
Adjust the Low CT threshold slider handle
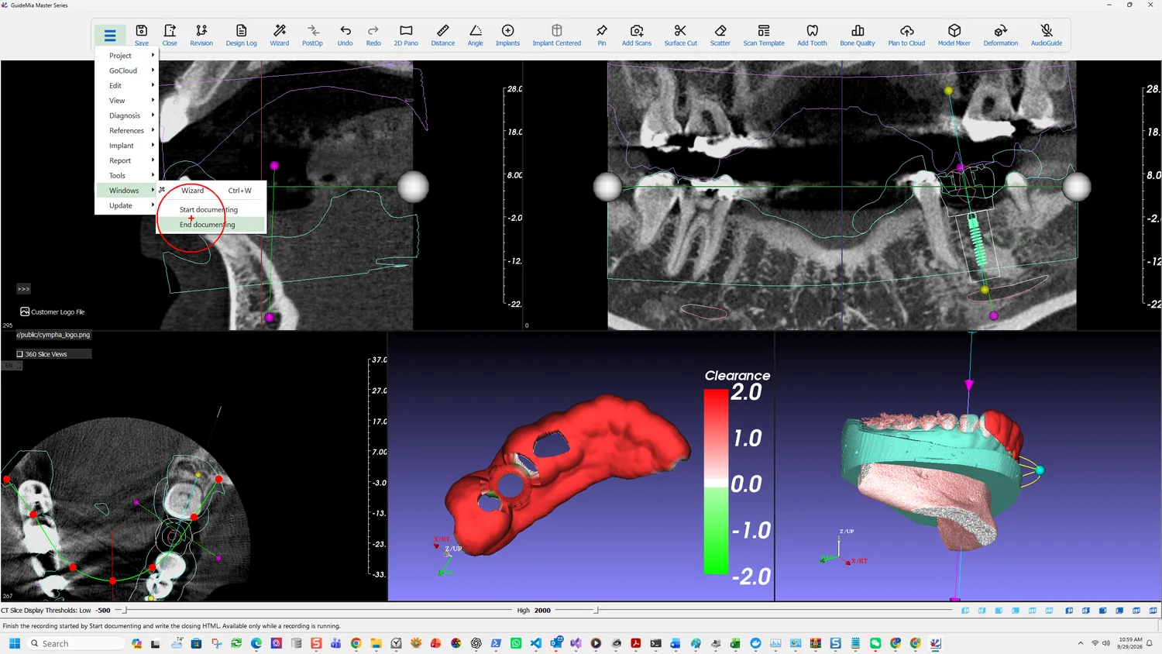[x=125, y=611]
